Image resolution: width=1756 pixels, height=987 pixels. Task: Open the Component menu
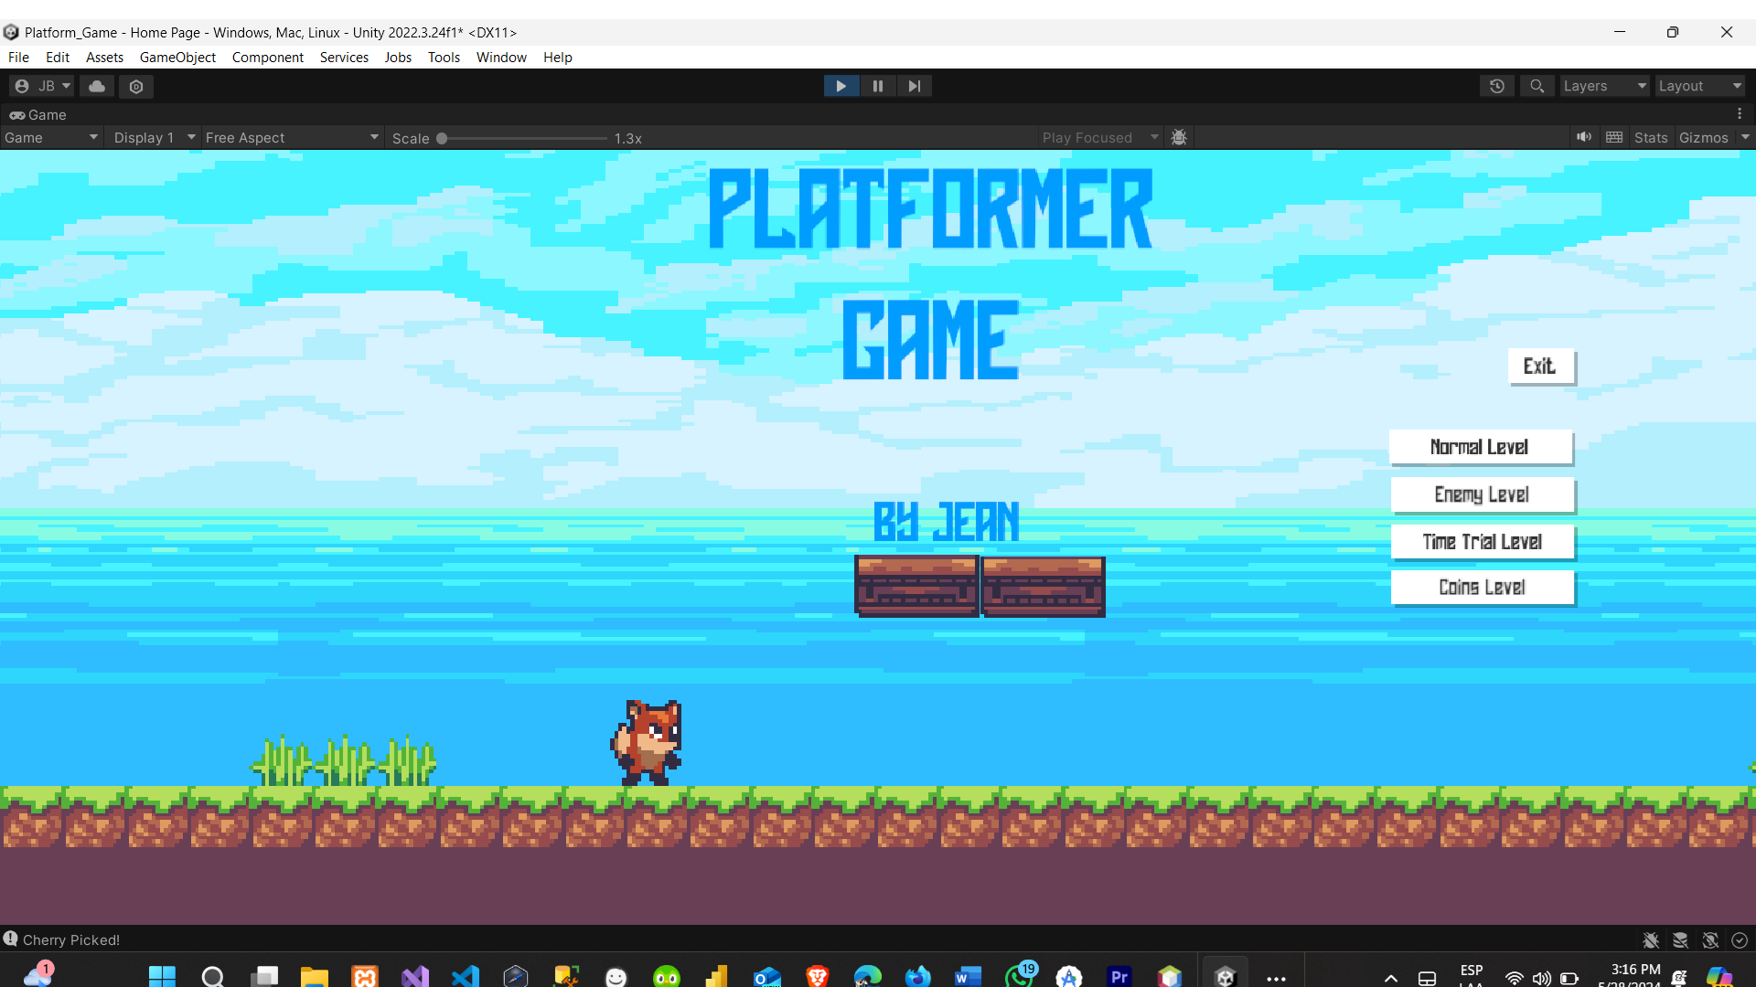pyautogui.click(x=267, y=57)
